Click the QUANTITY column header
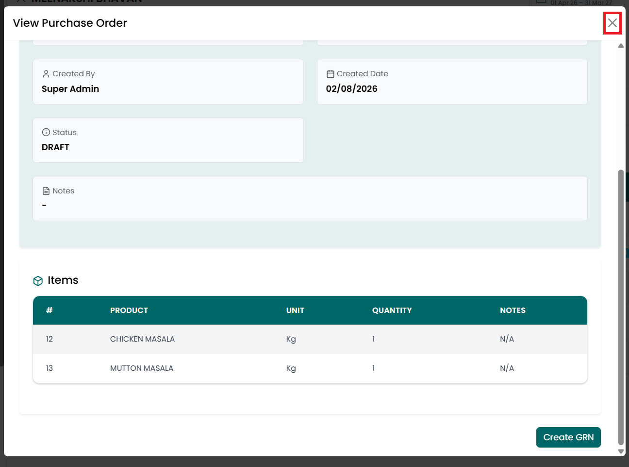629x467 pixels. click(392, 311)
